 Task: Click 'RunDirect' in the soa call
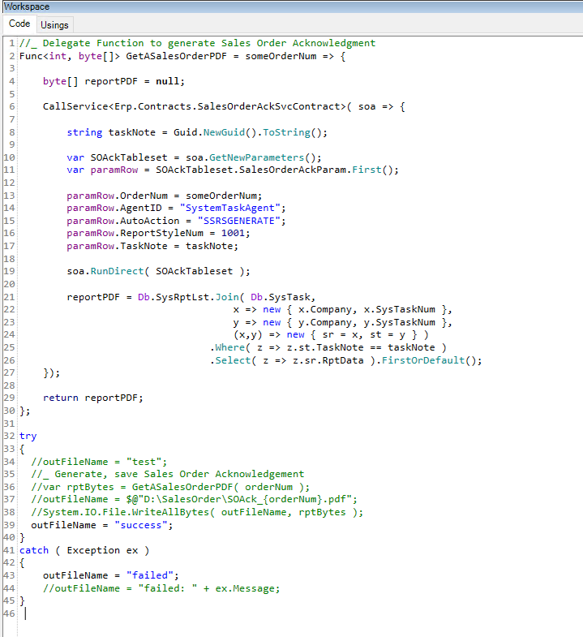point(117,271)
